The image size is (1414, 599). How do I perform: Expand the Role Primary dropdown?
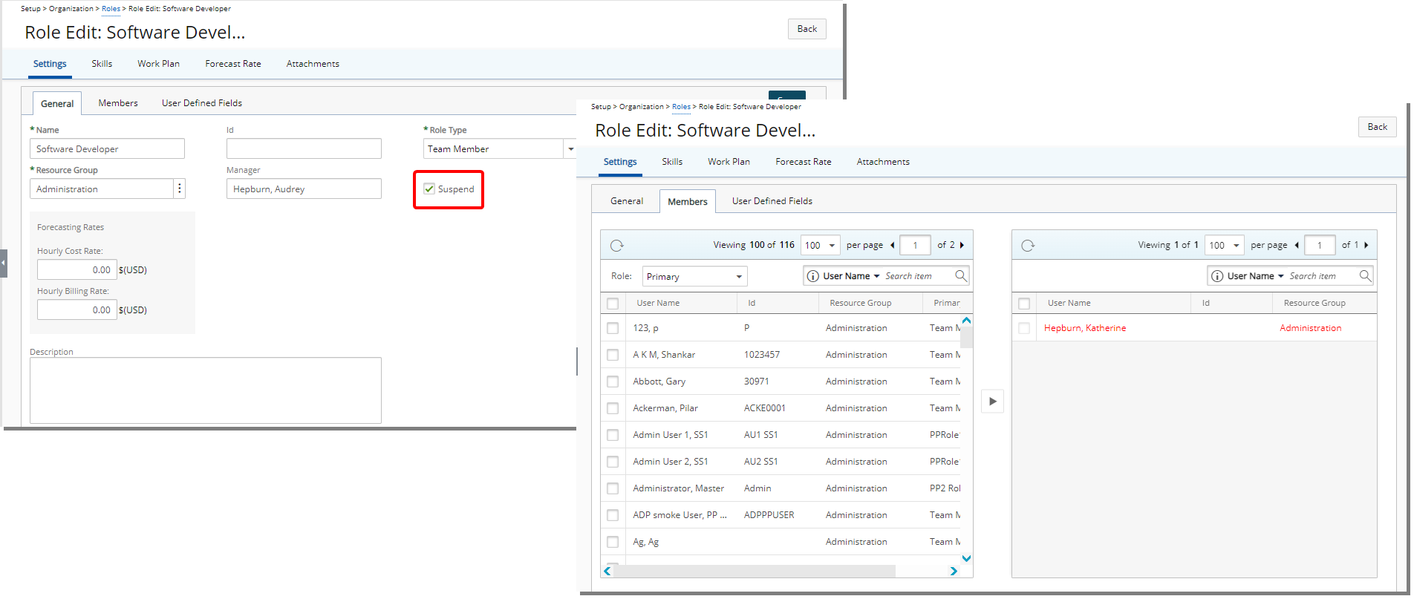click(x=738, y=277)
